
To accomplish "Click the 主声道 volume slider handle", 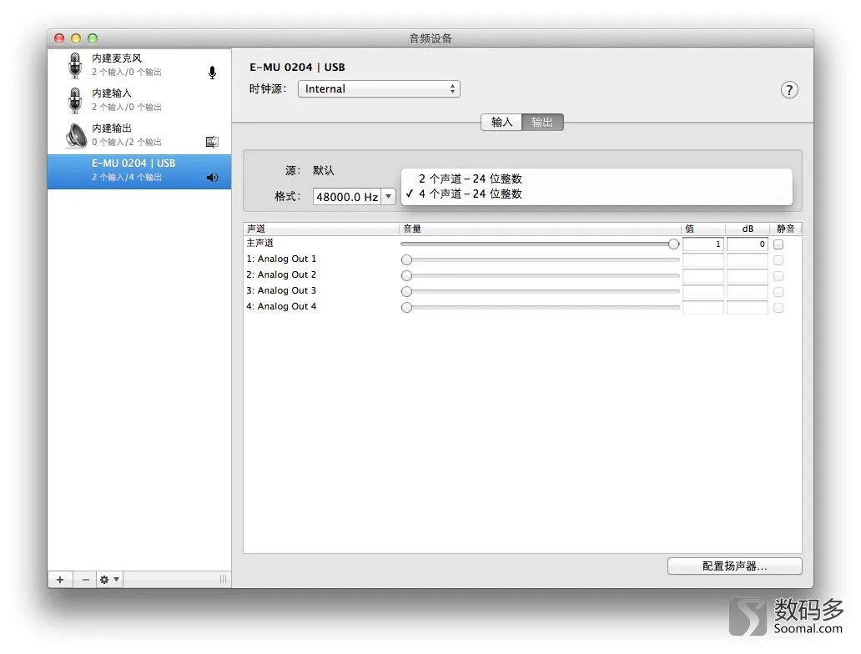I will coord(674,244).
